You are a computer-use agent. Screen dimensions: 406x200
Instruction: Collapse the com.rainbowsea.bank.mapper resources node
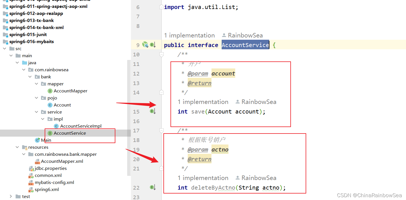pos(24,154)
